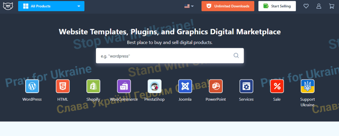The image size is (339, 136).
Task: Click the wallet icon in Start Selling
Action: click(266, 6)
